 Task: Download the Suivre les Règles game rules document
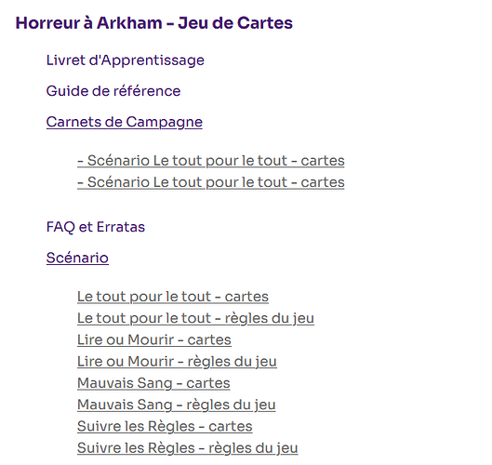pos(187,448)
